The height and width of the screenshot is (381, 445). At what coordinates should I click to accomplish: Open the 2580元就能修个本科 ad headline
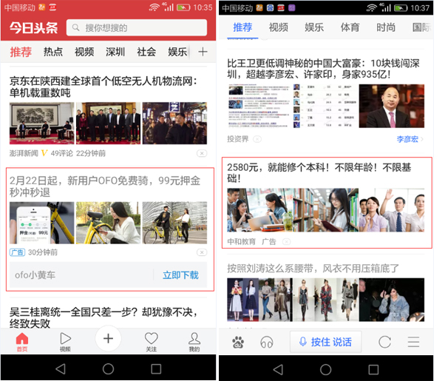point(319,172)
